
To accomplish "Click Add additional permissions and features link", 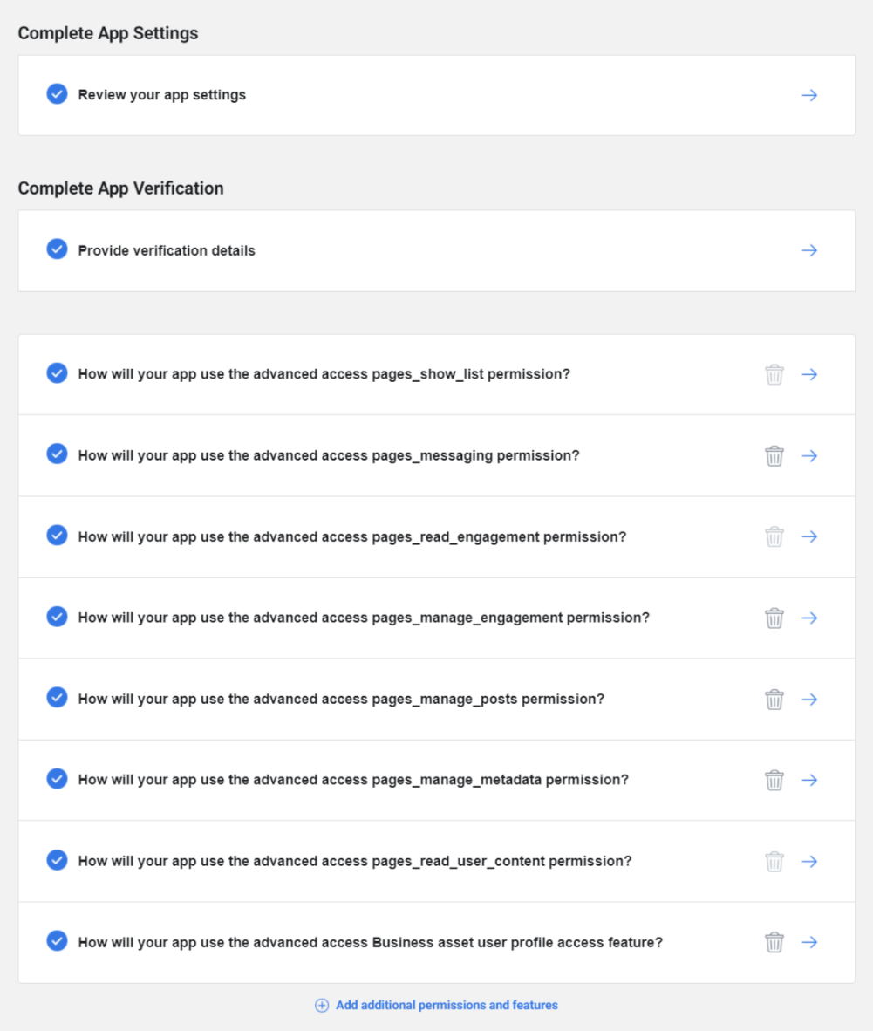I will tap(447, 1006).
